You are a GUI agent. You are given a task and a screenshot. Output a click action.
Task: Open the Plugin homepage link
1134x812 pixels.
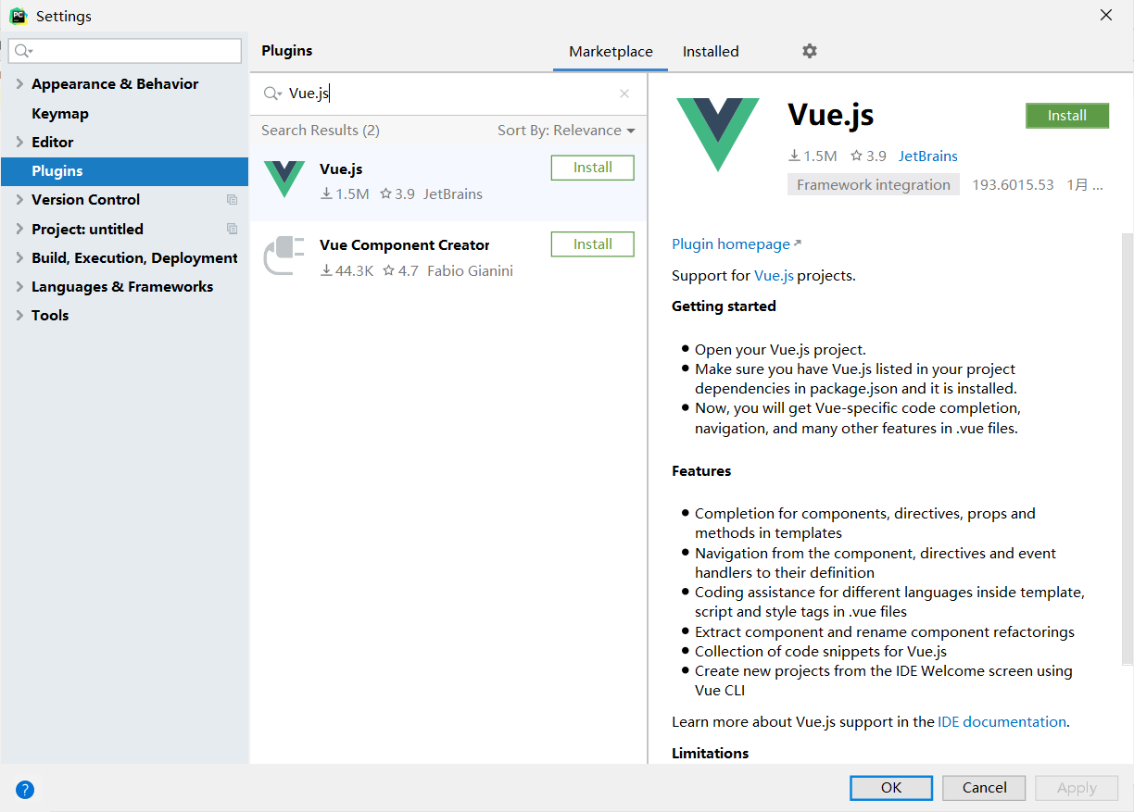click(x=731, y=244)
